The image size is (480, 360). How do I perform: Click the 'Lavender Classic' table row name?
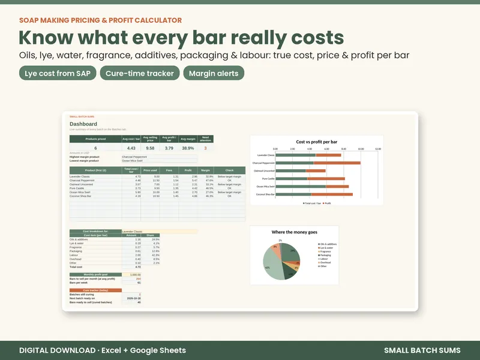pos(80,176)
